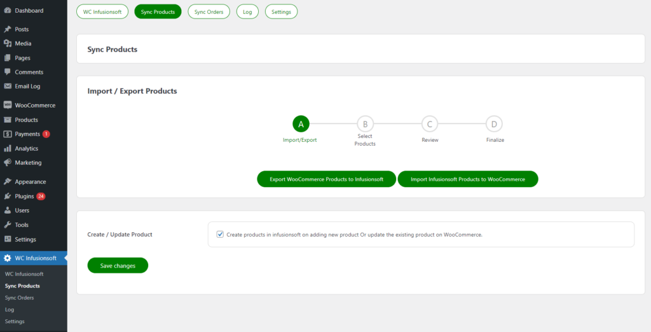Screen dimensions: 651x332
Task: Click the WC Infusionsoft gear icon
Action: 8,258
